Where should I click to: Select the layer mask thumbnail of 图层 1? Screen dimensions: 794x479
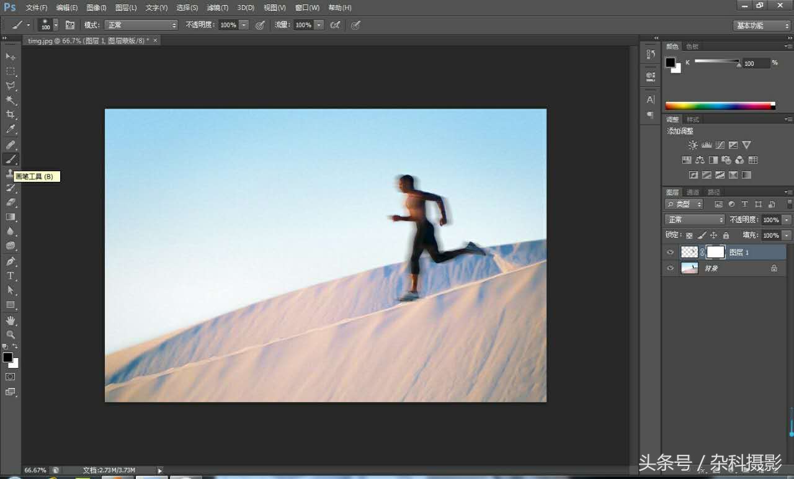point(715,252)
